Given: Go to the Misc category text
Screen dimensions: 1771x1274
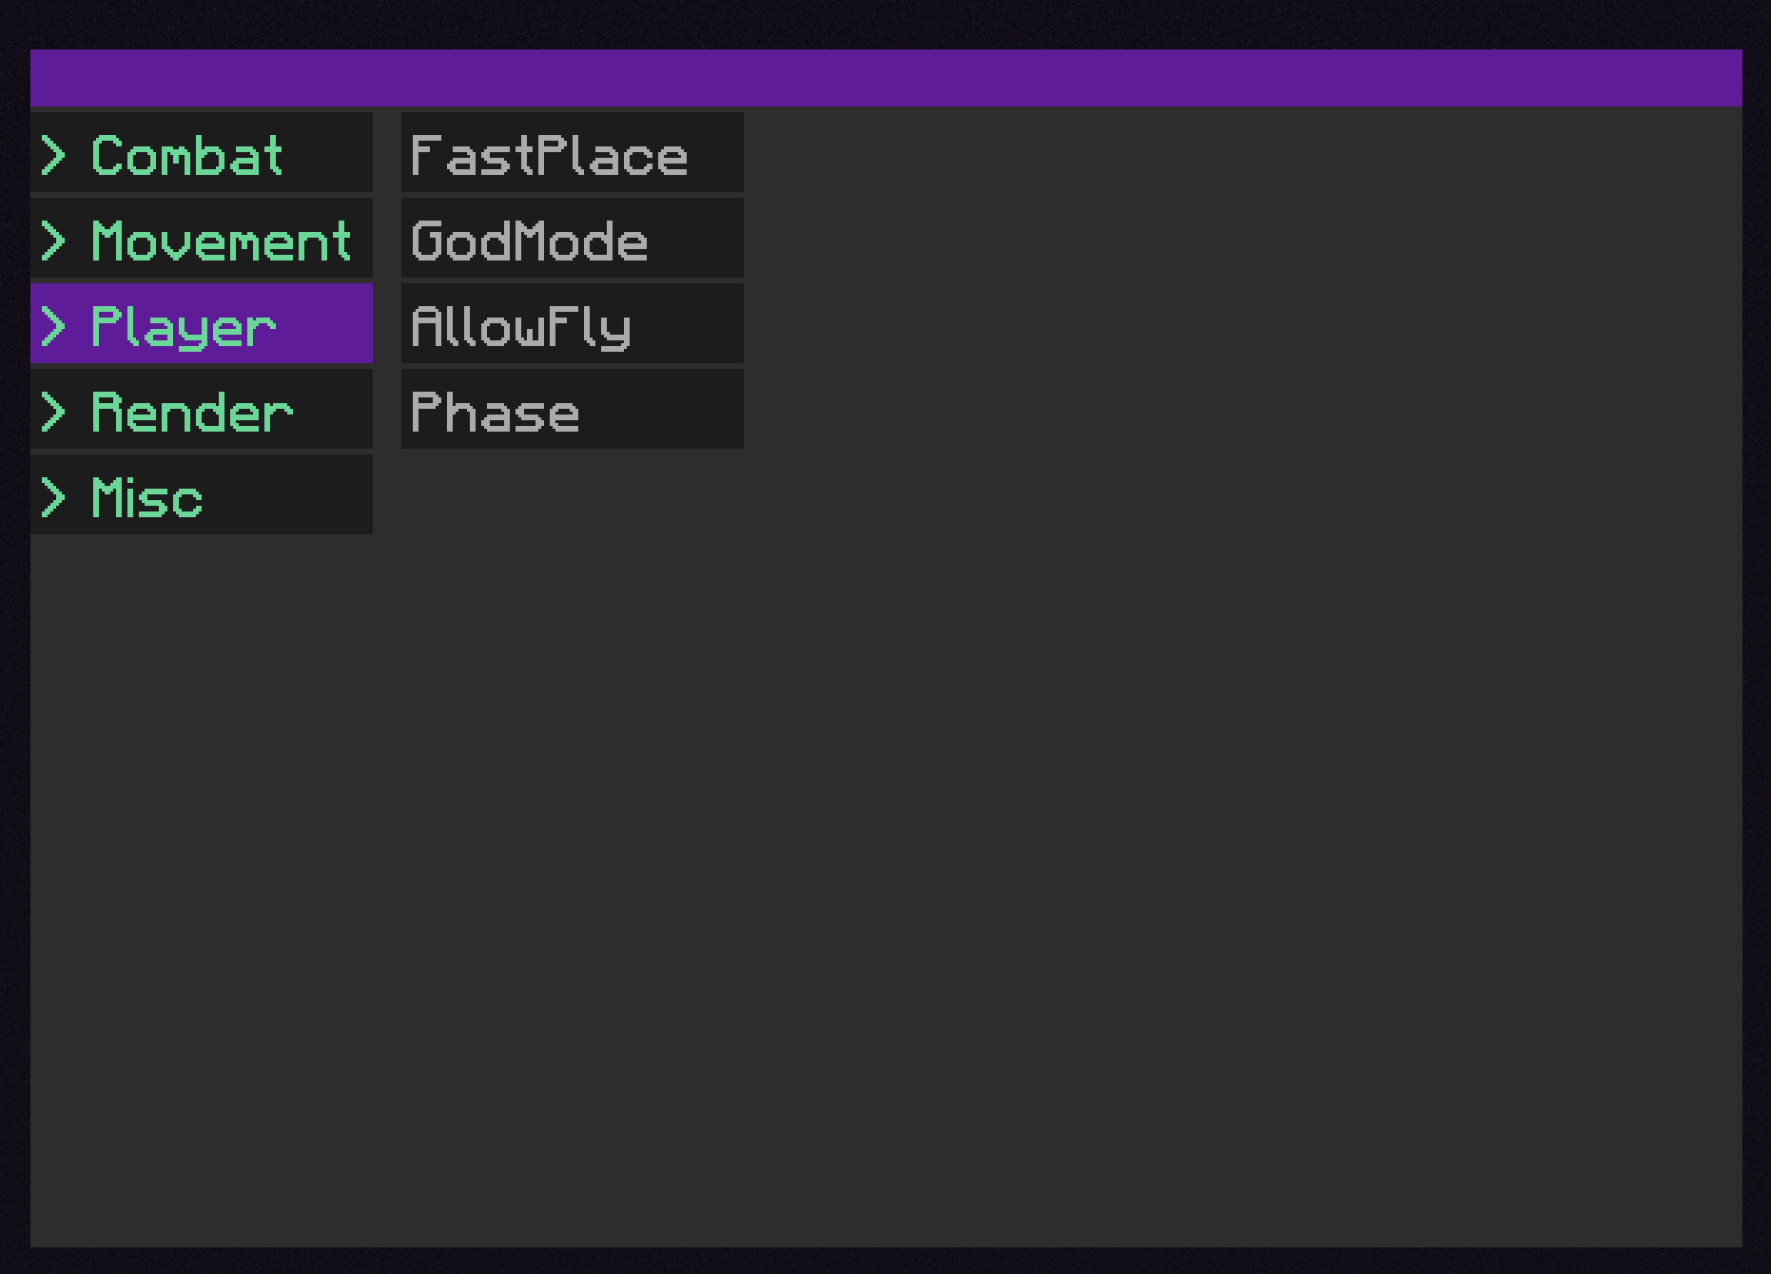Looking at the screenshot, I should coord(147,497).
